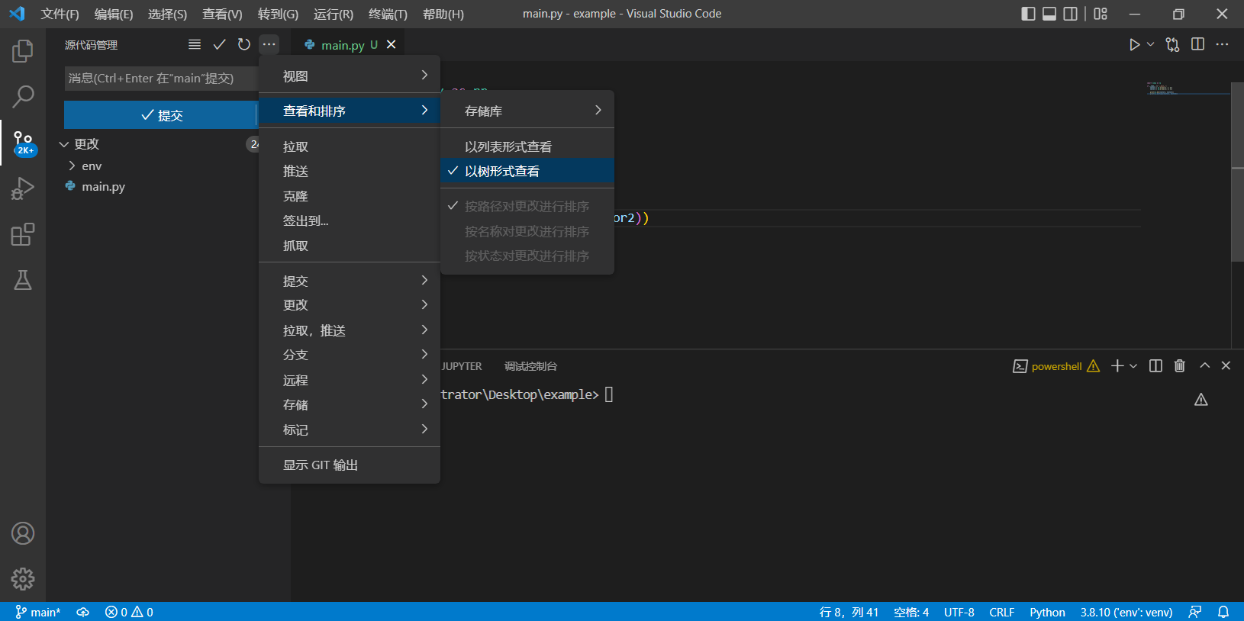Click the trash icon to kill terminal

1179,366
